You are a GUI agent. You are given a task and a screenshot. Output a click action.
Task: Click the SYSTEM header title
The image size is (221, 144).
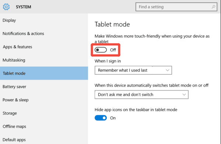(24, 7)
